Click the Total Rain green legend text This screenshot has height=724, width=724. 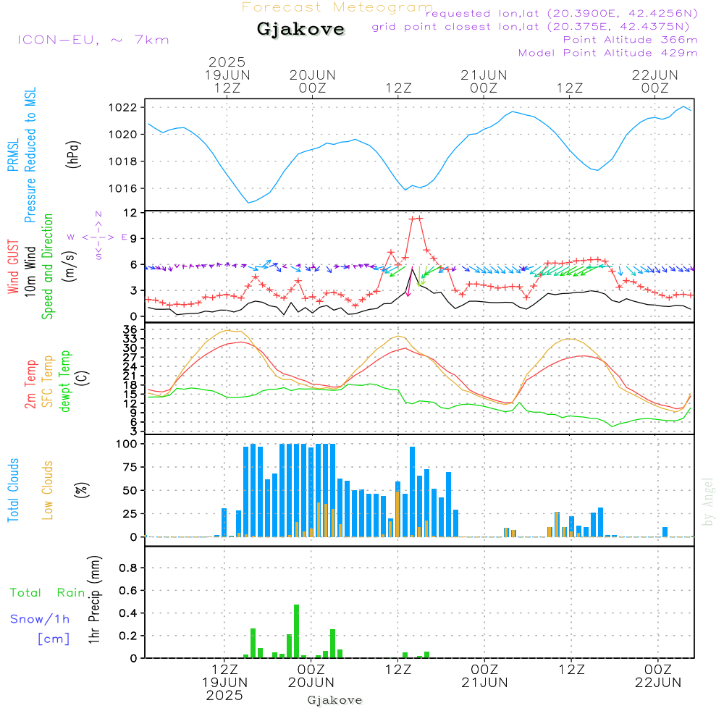tap(48, 592)
